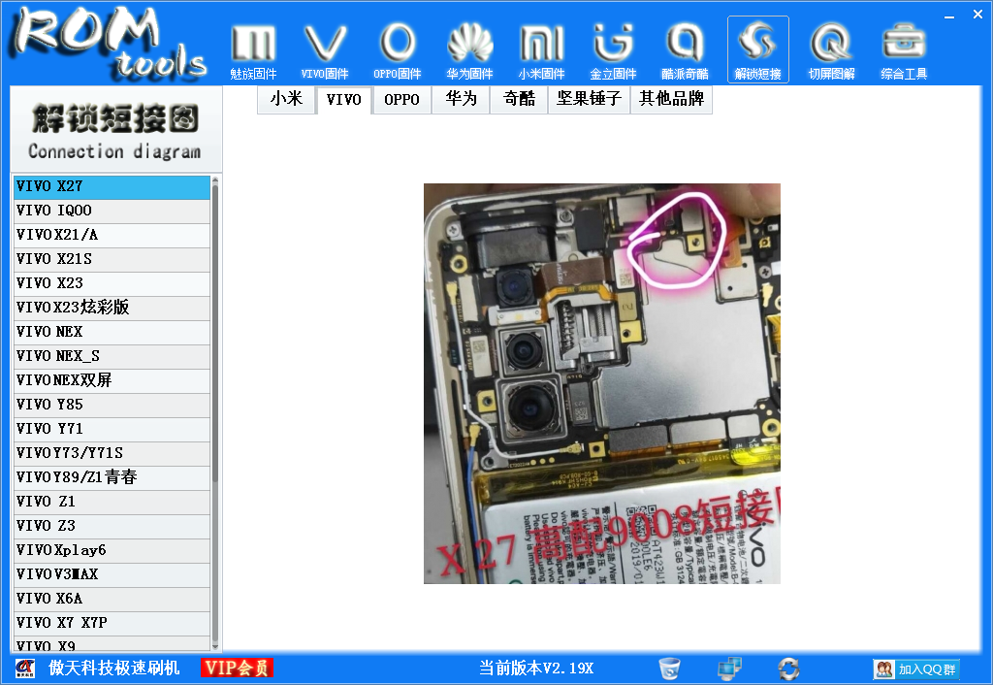Click the scrollbar up arrow of model list
Viewport: 993px width, 685px height.
coord(215,179)
